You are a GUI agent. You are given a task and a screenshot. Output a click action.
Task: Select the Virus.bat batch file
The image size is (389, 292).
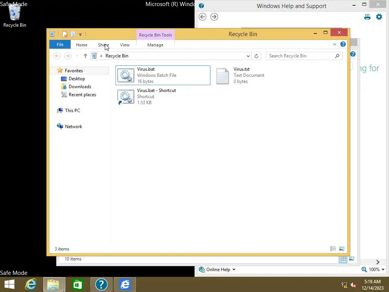click(163, 75)
